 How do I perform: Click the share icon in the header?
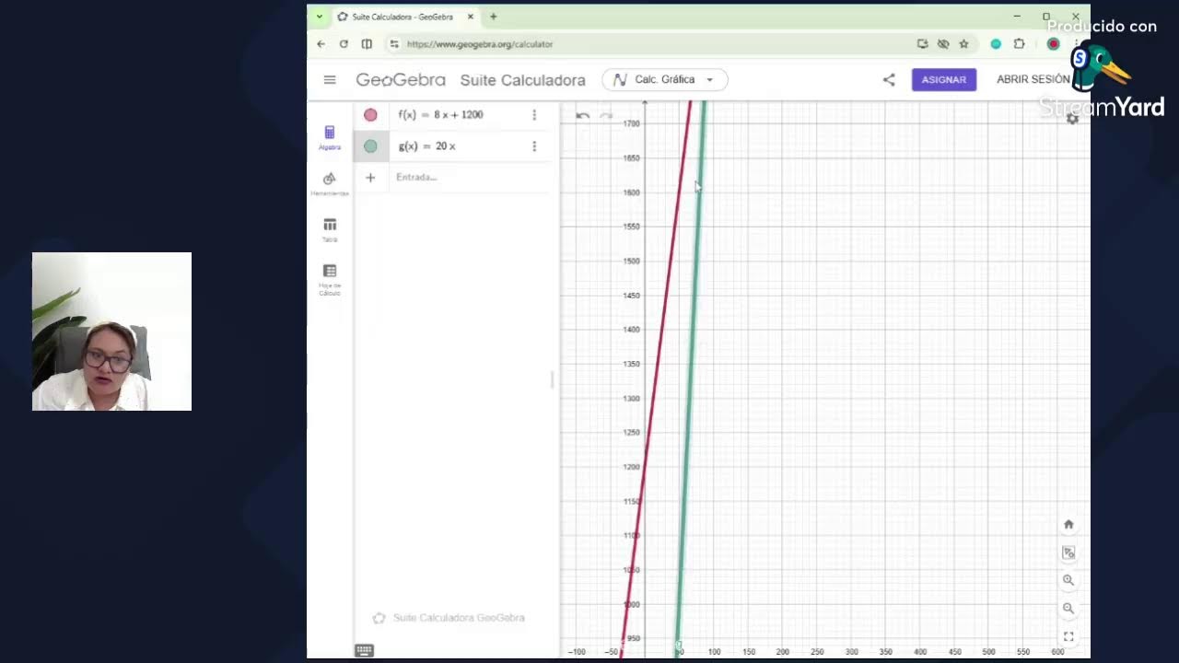pos(889,80)
